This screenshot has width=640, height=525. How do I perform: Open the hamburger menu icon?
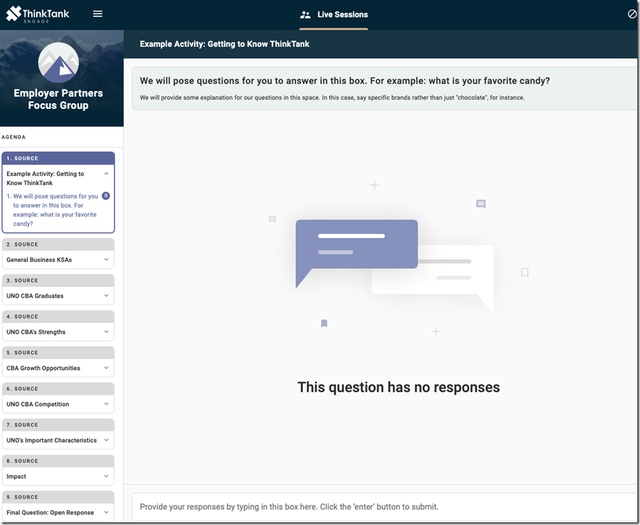point(97,14)
